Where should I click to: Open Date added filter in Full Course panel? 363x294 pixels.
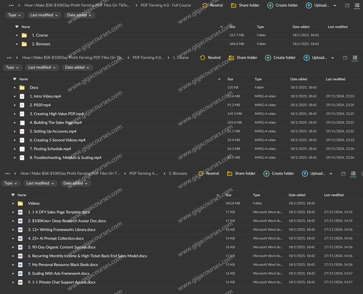click(x=79, y=15)
